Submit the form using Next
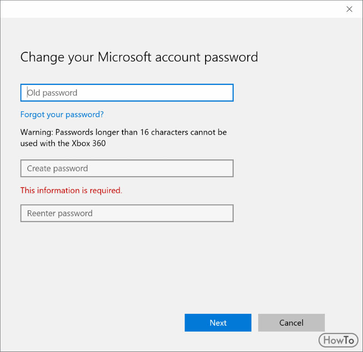Image resolution: width=363 pixels, height=352 pixels. [x=218, y=322]
